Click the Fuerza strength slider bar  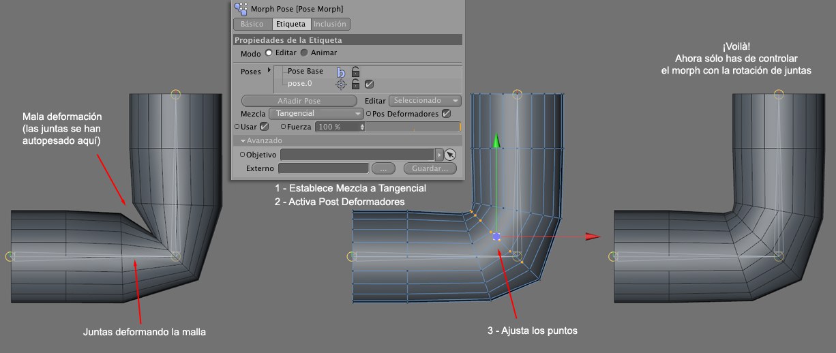[x=414, y=127]
